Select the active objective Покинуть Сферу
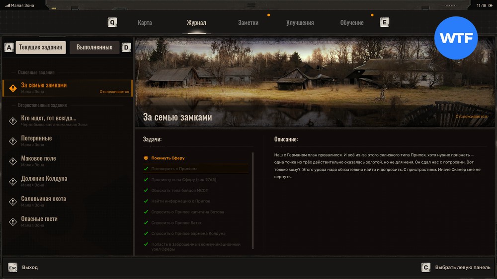 pyautogui.click(x=168, y=158)
